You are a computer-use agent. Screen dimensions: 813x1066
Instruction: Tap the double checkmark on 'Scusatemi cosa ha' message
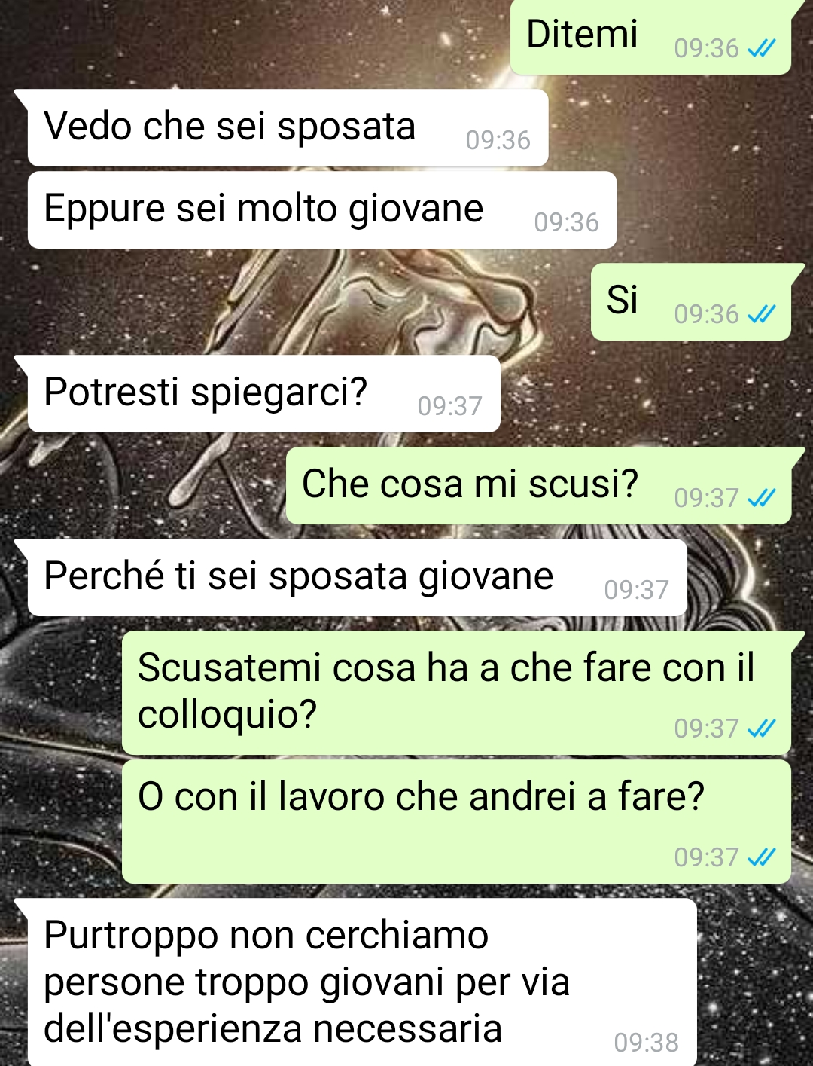(x=762, y=729)
